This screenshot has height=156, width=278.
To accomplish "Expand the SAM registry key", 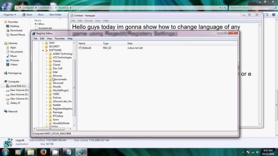I will click(43, 43).
